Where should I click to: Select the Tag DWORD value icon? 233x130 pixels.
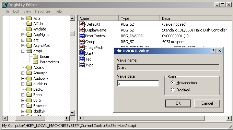tap(82, 59)
